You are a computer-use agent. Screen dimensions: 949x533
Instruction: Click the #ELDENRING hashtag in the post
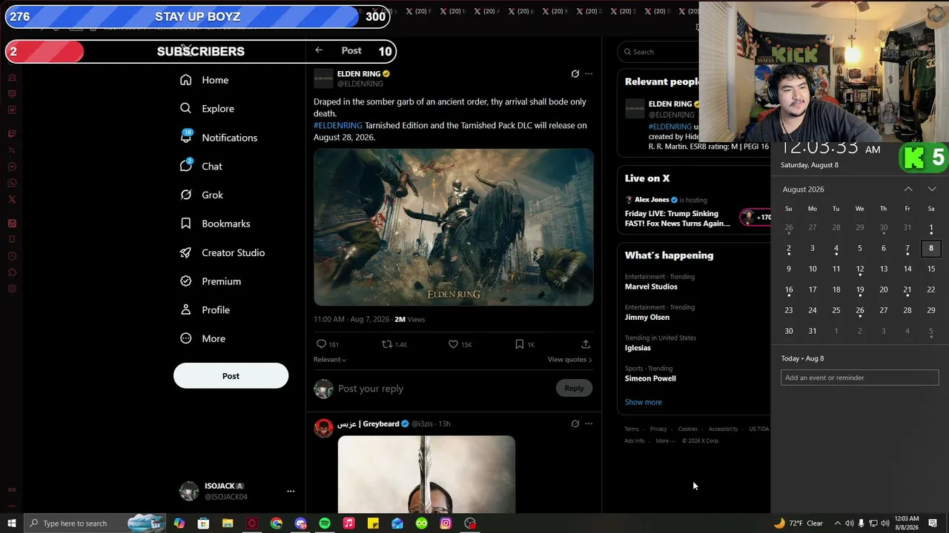click(x=338, y=126)
